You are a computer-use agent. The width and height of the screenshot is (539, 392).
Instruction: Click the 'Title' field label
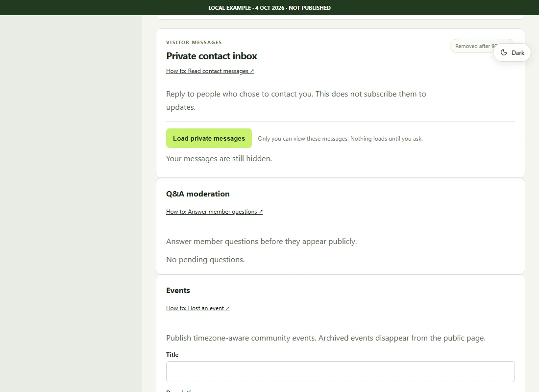point(172,355)
